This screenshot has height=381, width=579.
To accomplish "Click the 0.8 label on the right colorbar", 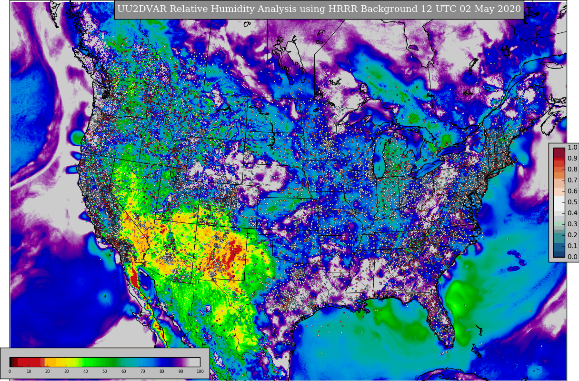I will coord(572,169).
